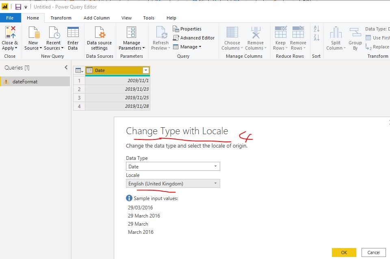Image resolution: width=390 pixels, height=259 pixels.
Task: Open the Help tab
Action: pyautogui.click(x=171, y=18)
